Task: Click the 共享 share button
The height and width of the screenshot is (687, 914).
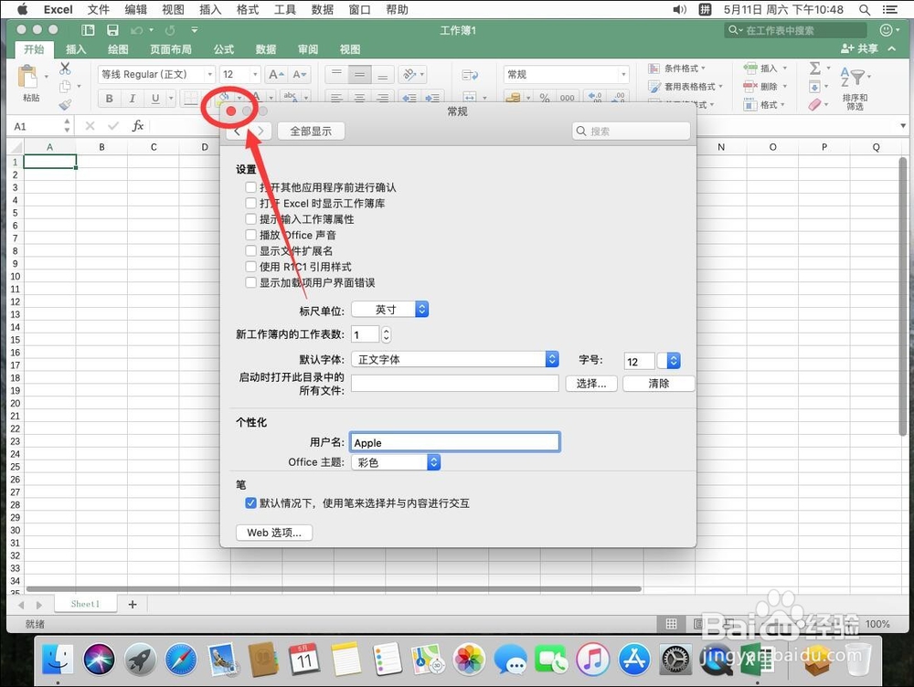Action: tap(860, 49)
